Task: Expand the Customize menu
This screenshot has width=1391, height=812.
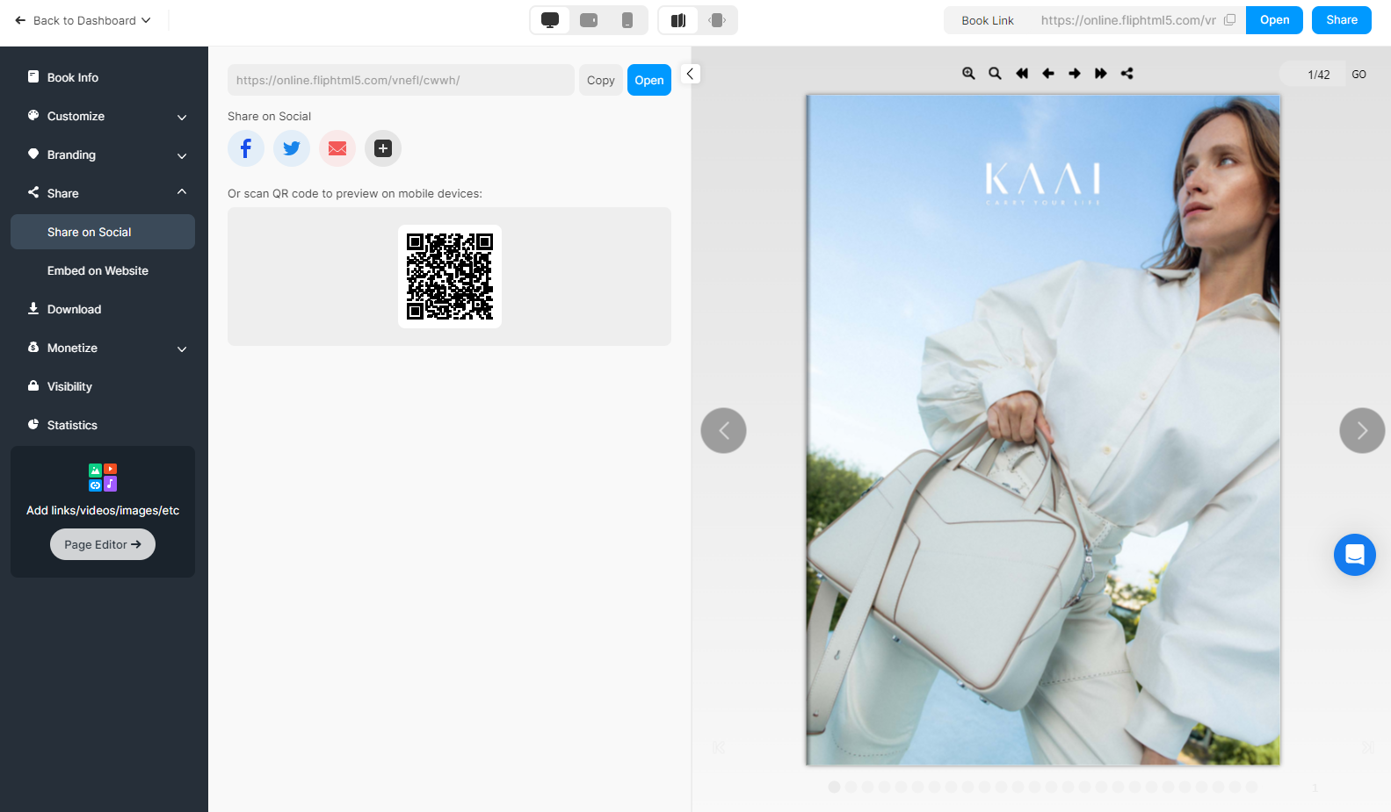Action: (x=103, y=116)
